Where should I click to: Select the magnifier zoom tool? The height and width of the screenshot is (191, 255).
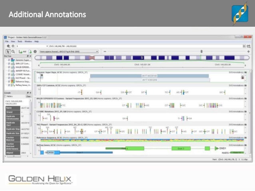(x=13, y=51)
